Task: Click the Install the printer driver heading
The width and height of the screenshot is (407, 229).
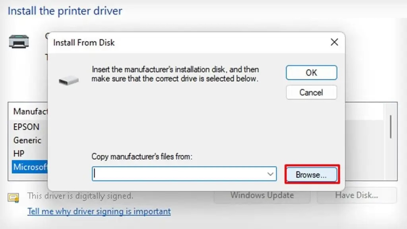Action: (65, 11)
